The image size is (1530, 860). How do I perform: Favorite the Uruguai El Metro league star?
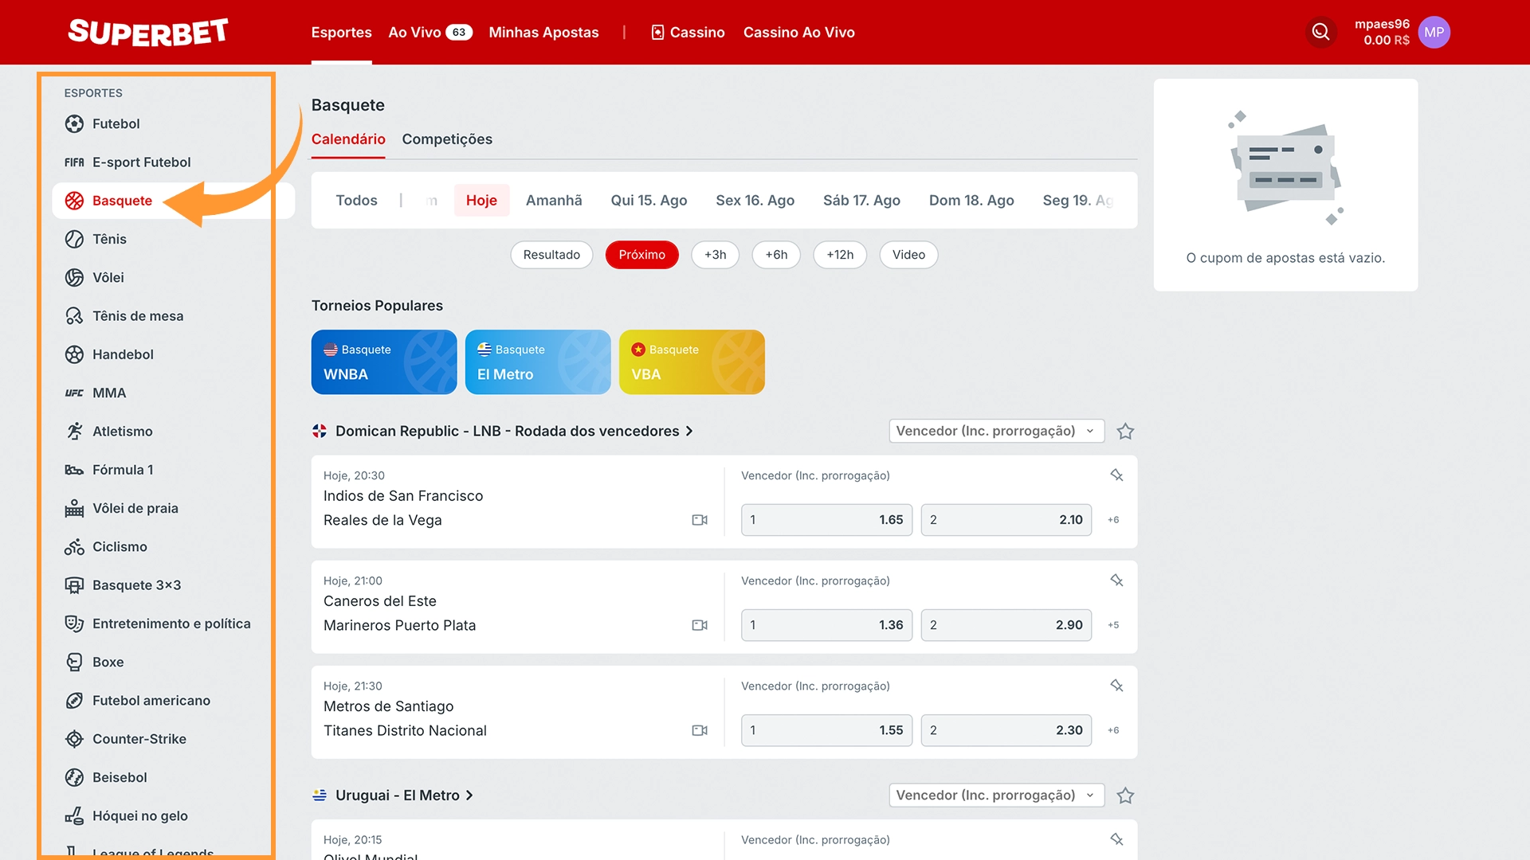tap(1125, 795)
